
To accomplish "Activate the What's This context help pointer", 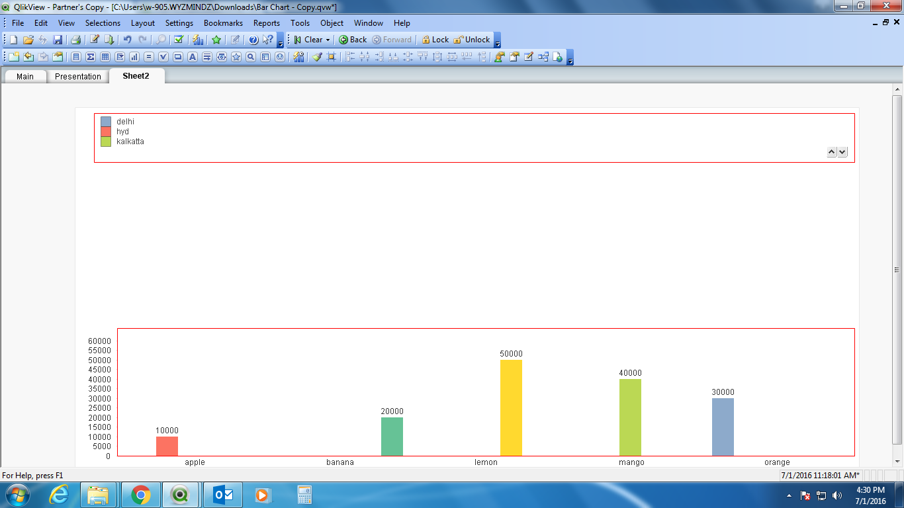I will point(268,40).
